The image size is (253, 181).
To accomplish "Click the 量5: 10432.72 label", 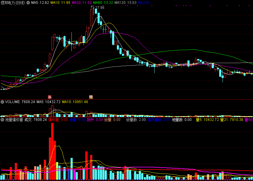I will 207,120.
